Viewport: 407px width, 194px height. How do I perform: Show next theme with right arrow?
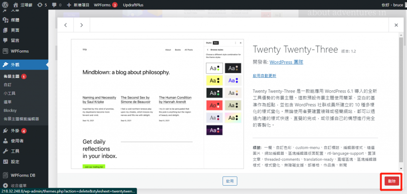click(81, 25)
